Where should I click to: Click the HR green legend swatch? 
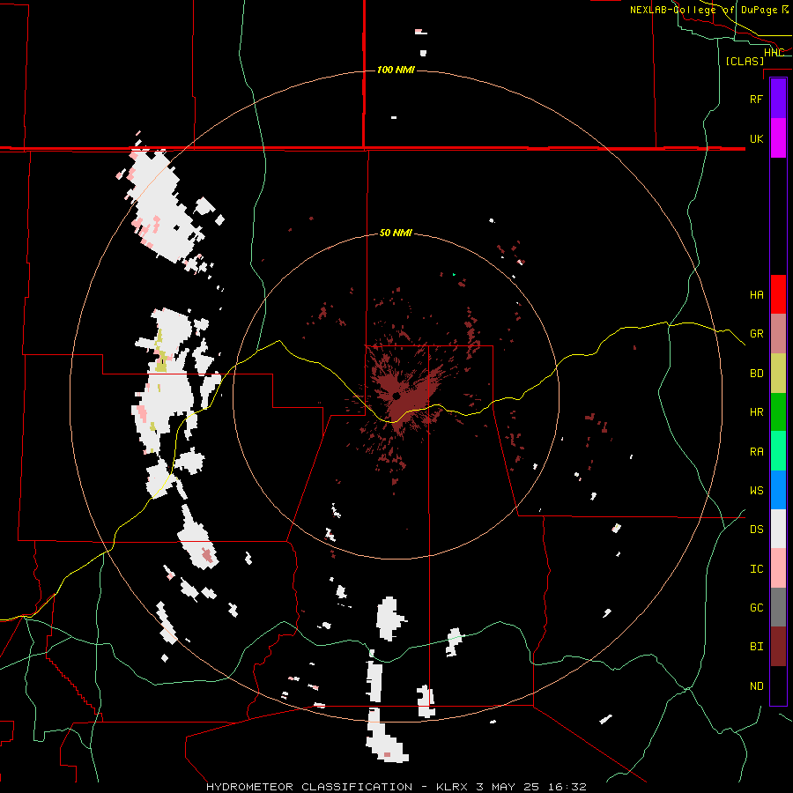(x=778, y=412)
